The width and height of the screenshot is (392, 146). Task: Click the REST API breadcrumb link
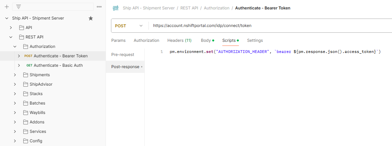[x=189, y=8]
